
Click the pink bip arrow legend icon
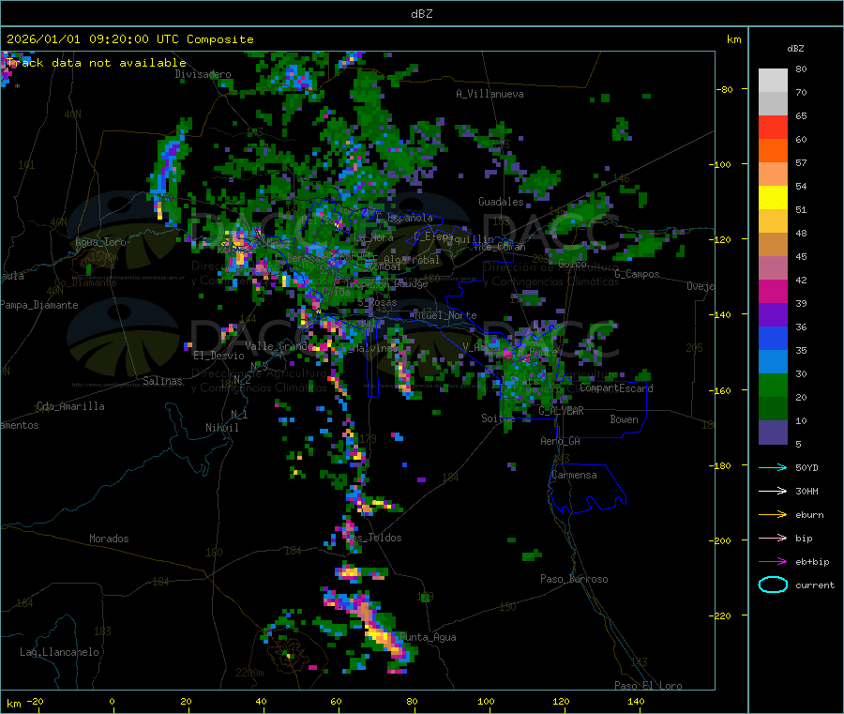[773, 538]
